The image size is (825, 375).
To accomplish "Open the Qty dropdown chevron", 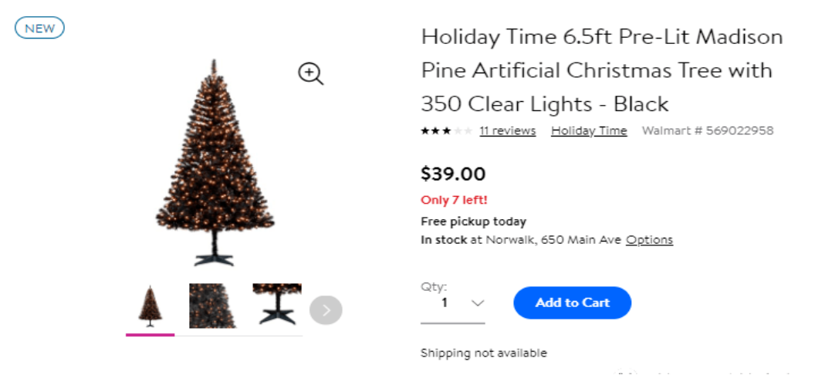I will [478, 303].
